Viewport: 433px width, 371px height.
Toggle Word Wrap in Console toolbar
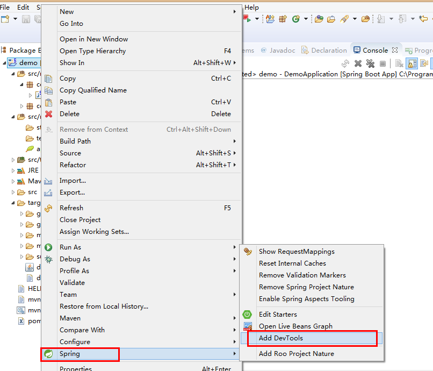pyautogui.click(x=424, y=64)
